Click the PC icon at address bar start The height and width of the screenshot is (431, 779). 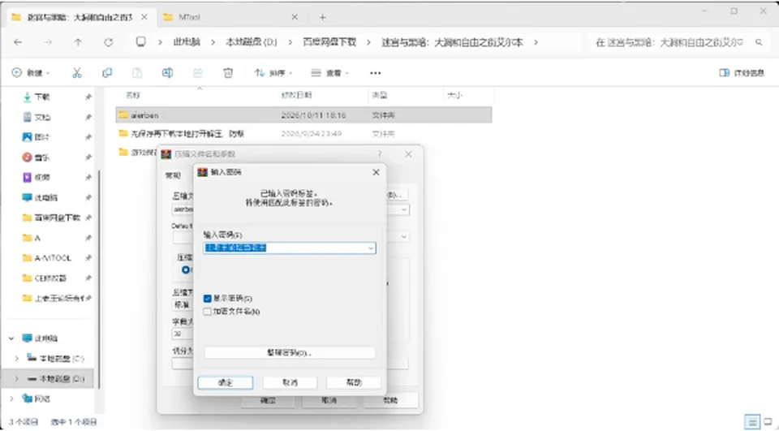(x=141, y=41)
